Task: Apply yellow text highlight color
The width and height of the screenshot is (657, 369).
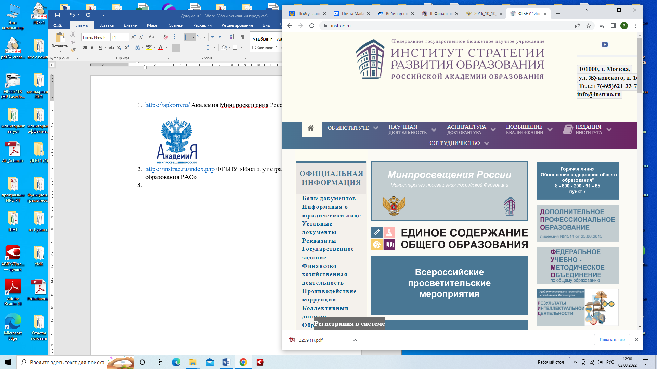Action: [x=149, y=47]
